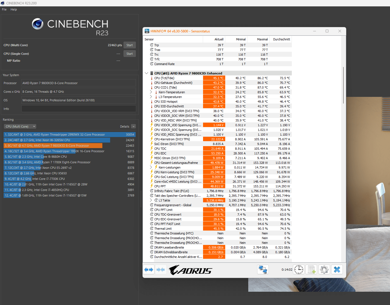
Task: Open the Details dropdown arrow in Ranking
Action: 133,126
